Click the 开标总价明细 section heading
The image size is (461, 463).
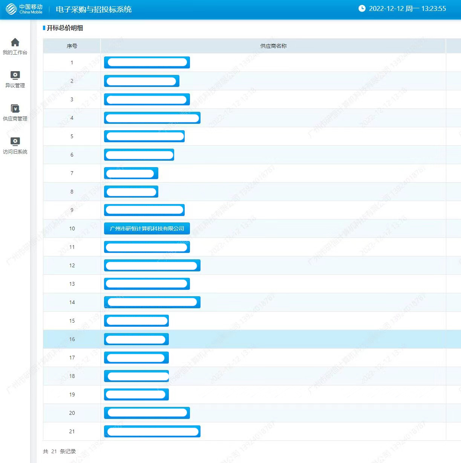point(64,28)
